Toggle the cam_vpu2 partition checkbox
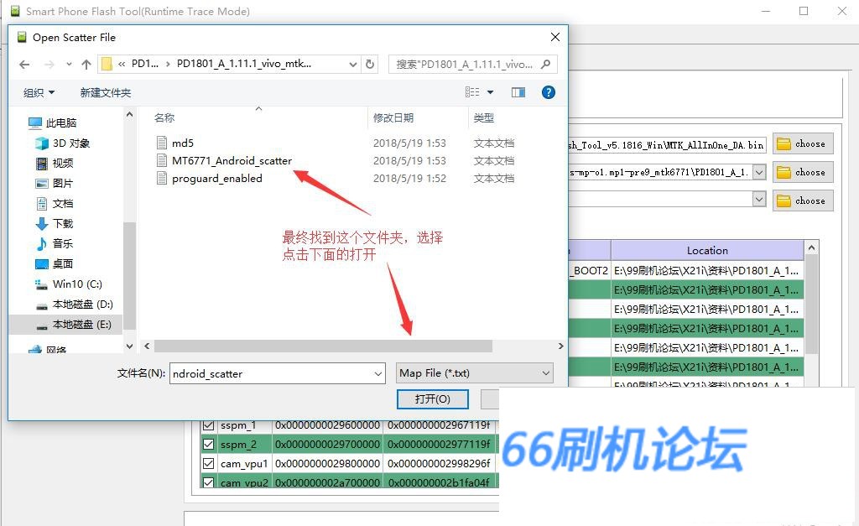859x526 pixels. [208, 482]
